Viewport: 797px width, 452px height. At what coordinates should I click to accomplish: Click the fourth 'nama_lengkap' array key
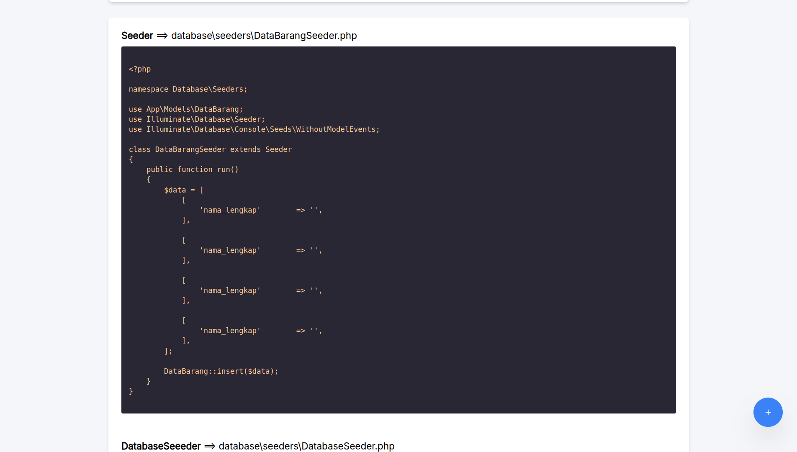230,331
